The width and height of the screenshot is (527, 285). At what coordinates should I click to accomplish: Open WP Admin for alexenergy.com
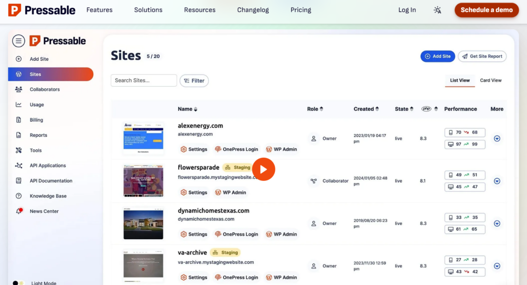tap(282, 149)
